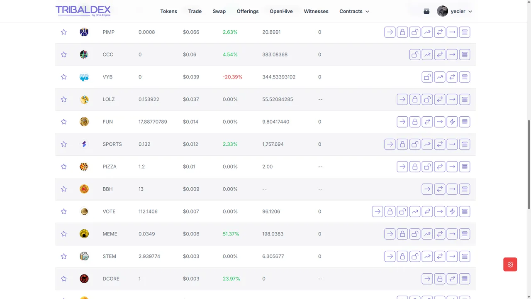Click the page vertical scrollbar

pos(529,164)
